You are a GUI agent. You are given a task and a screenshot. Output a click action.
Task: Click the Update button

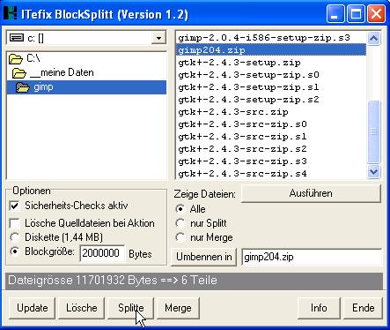[32, 308]
